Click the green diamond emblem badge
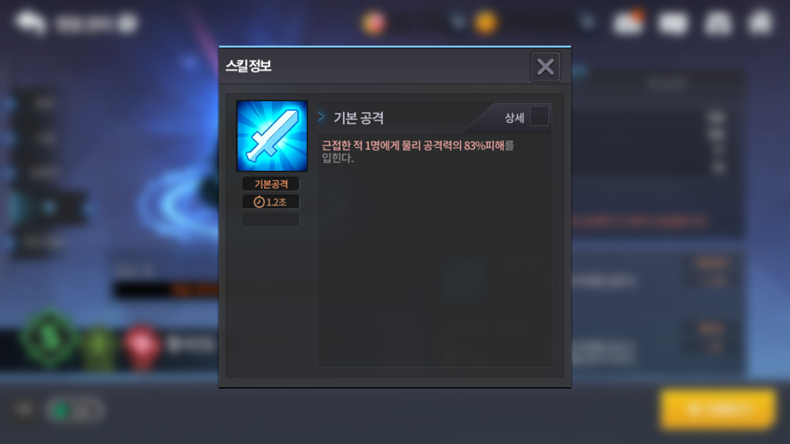The image size is (790, 444). 49,340
